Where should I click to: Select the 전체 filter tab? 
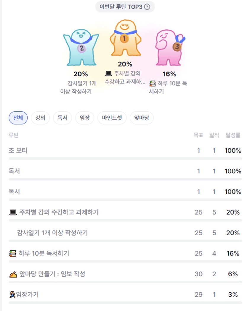pos(18,118)
